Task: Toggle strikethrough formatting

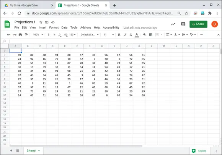Action: 131,35
